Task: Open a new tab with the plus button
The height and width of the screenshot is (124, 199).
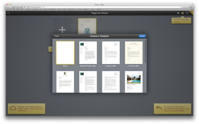Action: 192,10
